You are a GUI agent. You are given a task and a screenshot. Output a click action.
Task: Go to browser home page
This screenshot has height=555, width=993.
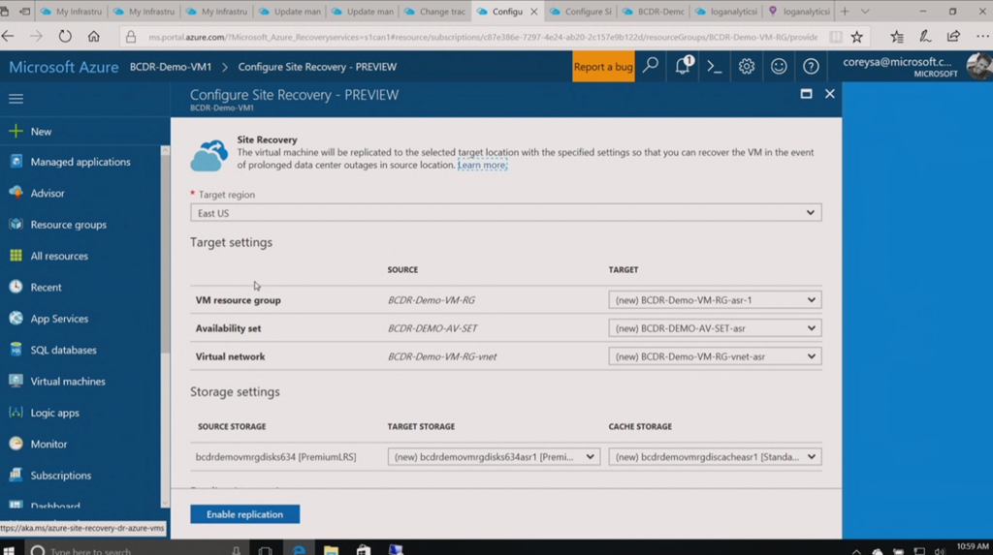click(x=94, y=37)
